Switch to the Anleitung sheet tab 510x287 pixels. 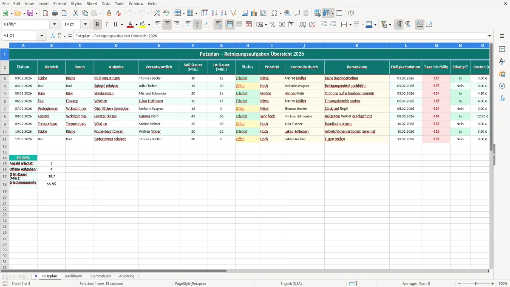point(127,276)
